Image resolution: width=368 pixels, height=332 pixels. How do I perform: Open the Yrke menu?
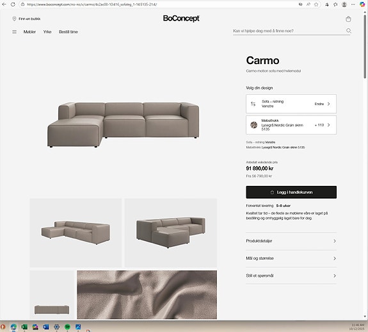click(47, 31)
